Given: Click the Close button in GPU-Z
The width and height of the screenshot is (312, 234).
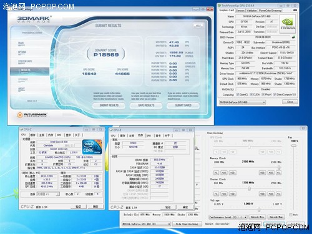Looking at the screenshot, I should 290,102.
